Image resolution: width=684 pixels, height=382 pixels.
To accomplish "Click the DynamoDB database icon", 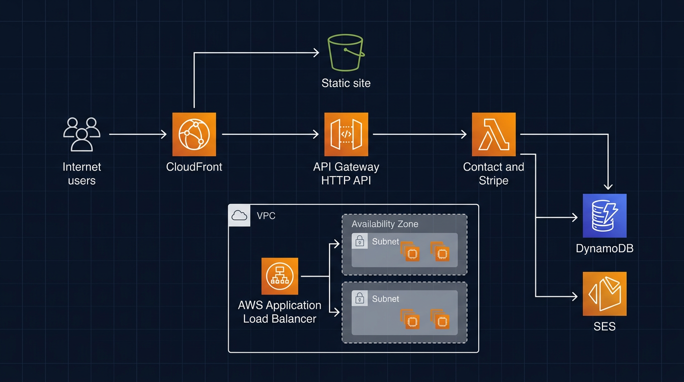I will pos(604,215).
